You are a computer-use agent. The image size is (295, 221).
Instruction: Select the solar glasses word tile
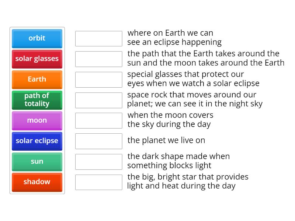coord(37,59)
